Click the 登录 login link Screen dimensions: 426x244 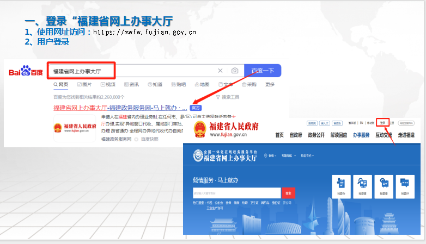383,123
